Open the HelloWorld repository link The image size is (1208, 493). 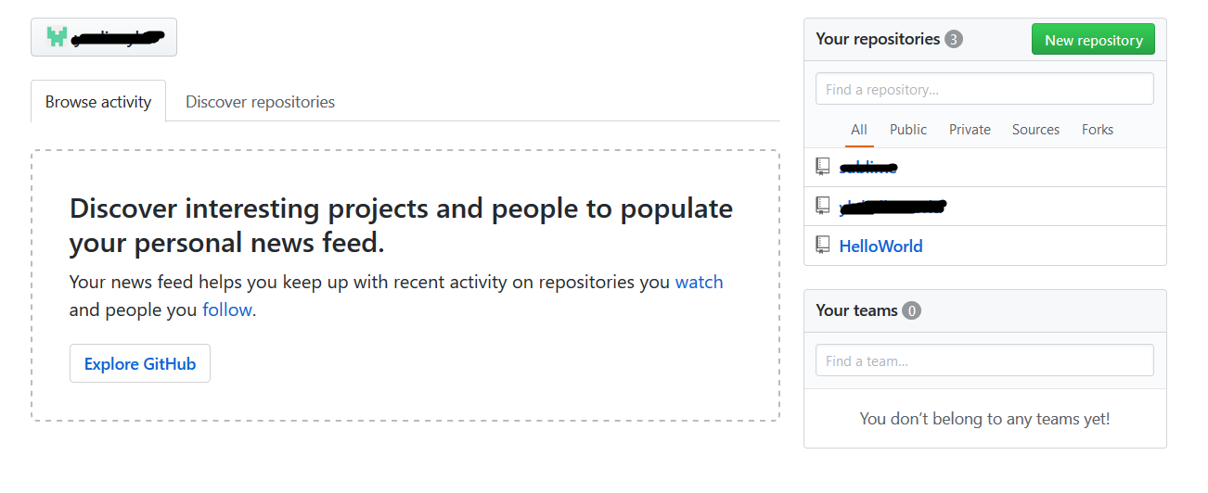[880, 246]
